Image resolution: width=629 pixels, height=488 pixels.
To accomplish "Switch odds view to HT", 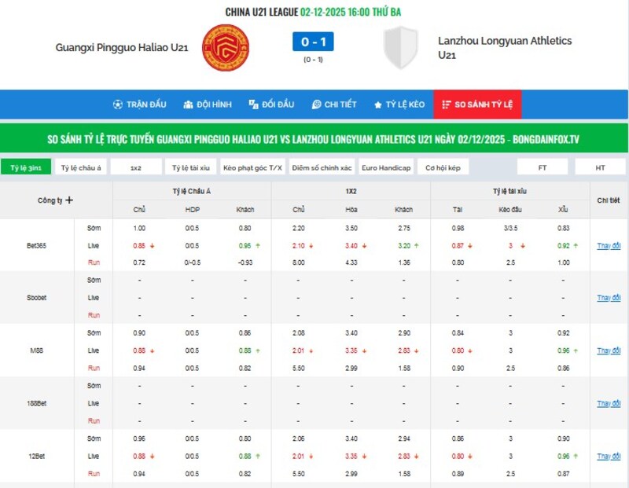I will click(600, 167).
